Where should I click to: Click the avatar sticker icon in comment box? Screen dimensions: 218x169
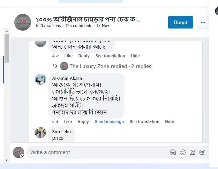point(173,152)
